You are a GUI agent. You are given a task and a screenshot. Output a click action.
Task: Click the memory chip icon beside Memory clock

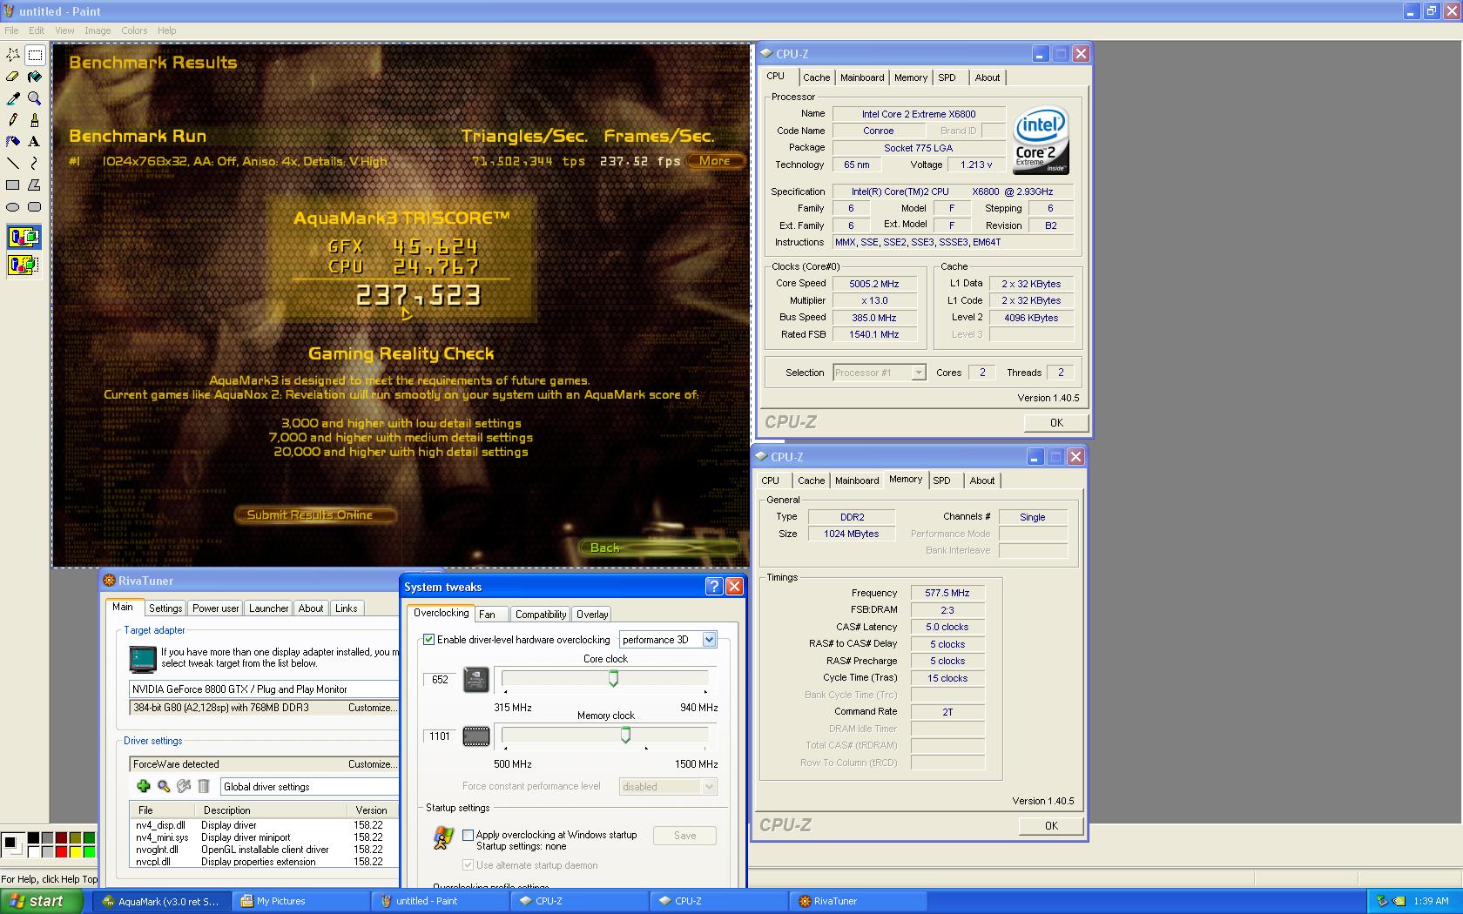[x=476, y=736]
